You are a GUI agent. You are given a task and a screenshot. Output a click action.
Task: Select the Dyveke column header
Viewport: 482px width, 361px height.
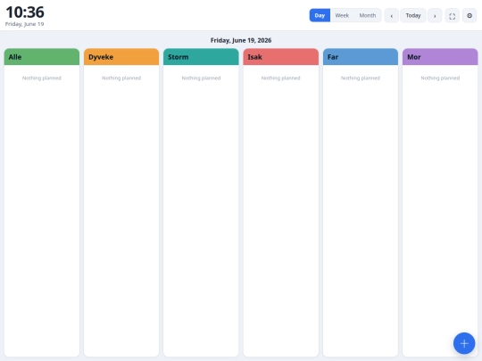pos(121,57)
